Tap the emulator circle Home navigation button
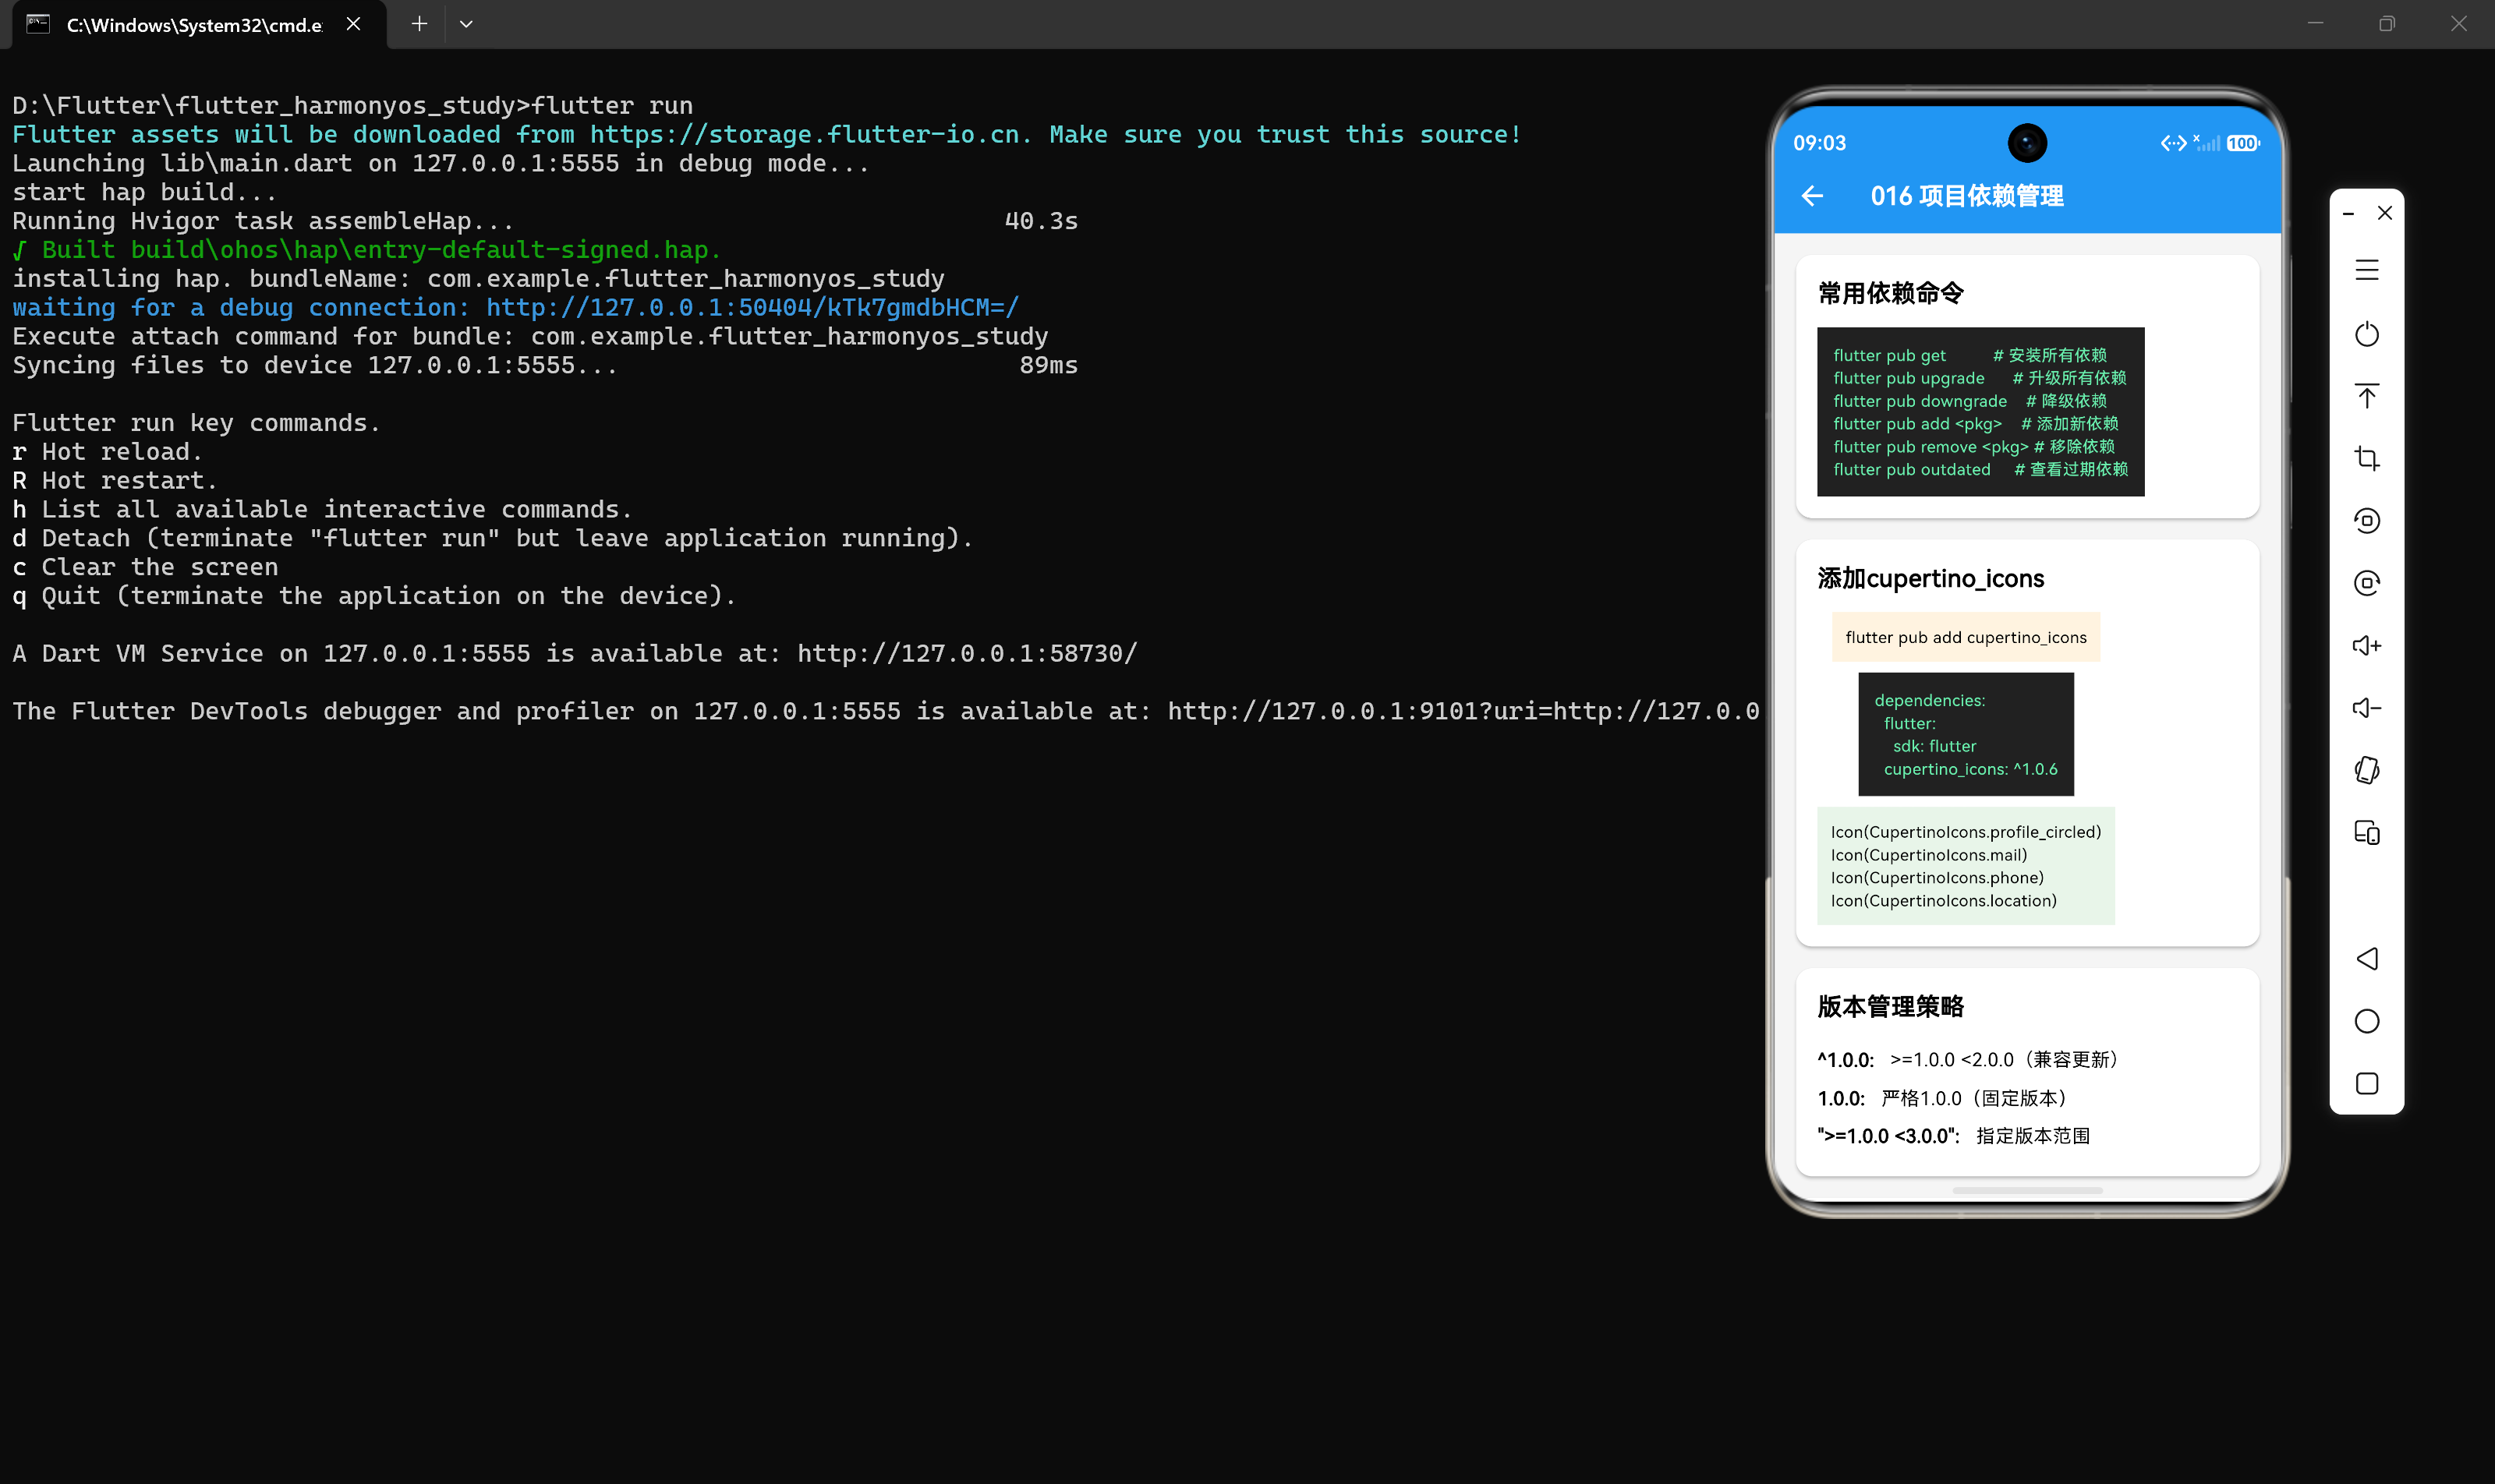 (x=2366, y=1021)
